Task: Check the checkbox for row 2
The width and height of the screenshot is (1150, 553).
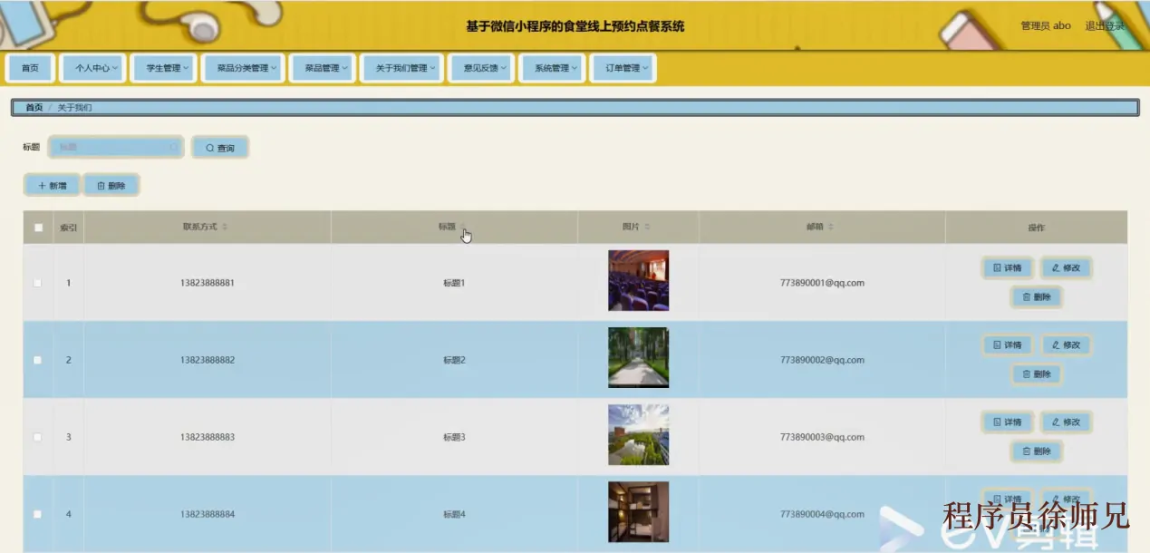Action: (x=38, y=360)
